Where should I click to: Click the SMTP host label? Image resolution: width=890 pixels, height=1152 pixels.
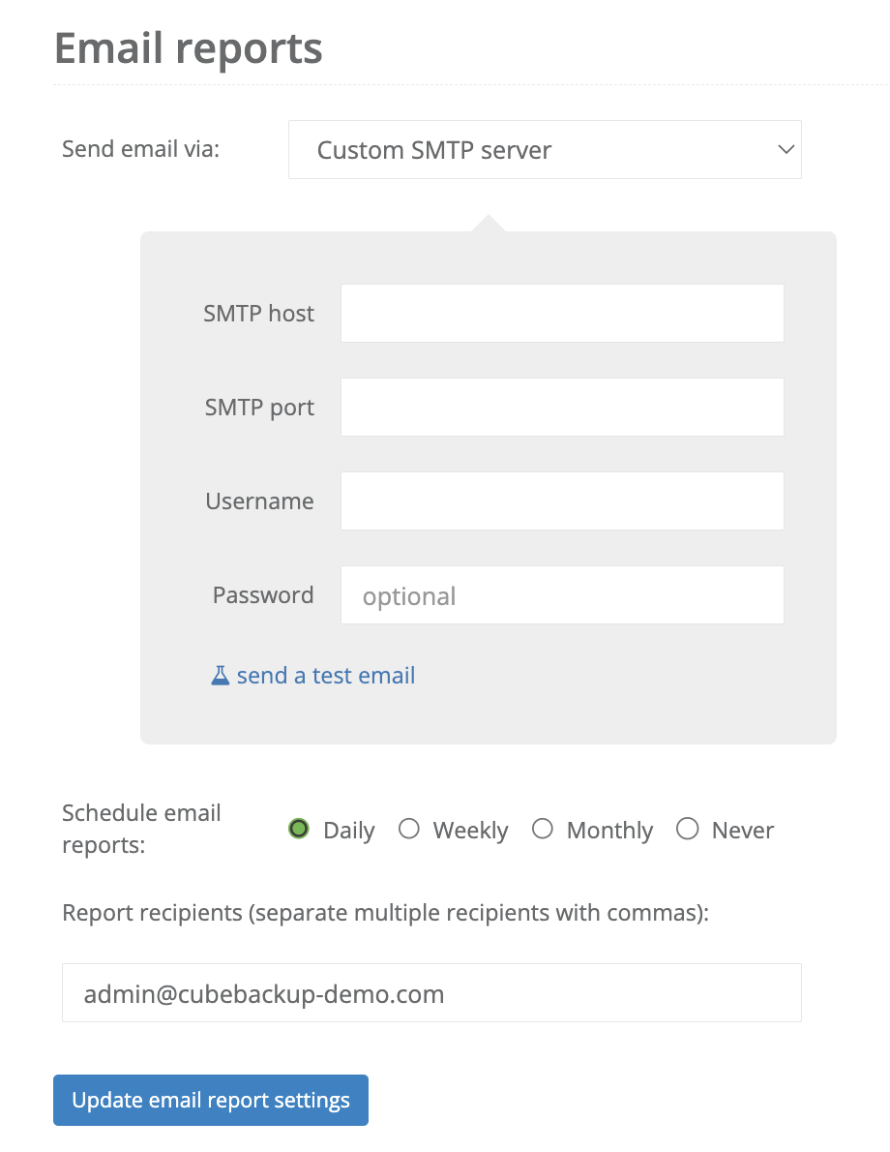tap(258, 313)
